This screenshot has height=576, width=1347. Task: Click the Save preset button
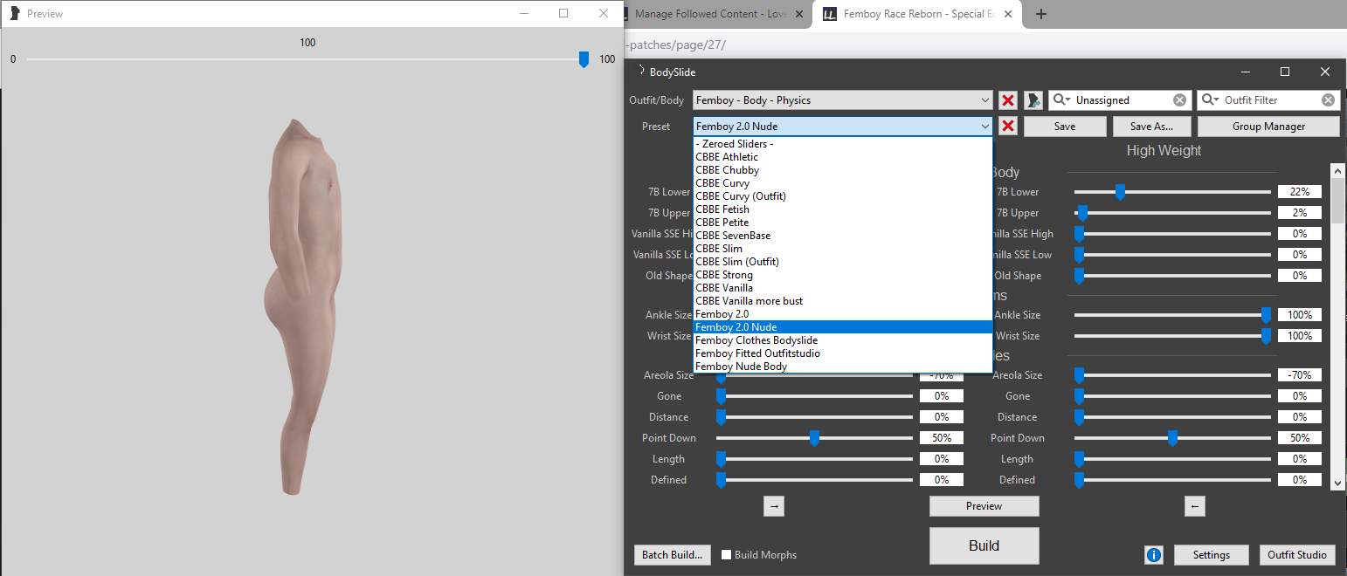tap(1065, 127)
